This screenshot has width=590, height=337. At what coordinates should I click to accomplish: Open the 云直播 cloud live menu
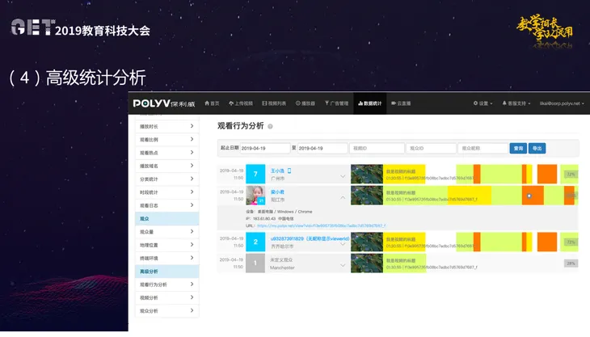coord(401,103)
